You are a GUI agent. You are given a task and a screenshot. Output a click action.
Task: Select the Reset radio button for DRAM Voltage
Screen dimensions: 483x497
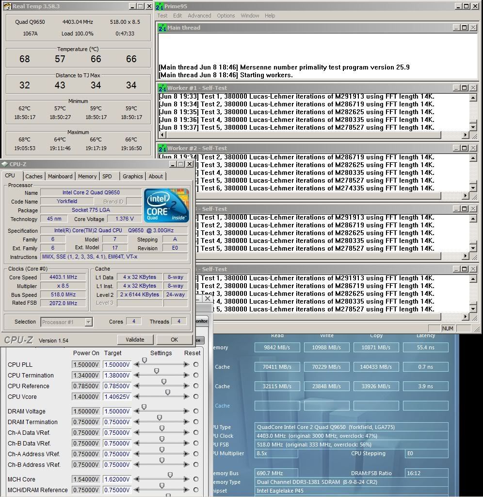pyautogui.click(x=196, y=411)
